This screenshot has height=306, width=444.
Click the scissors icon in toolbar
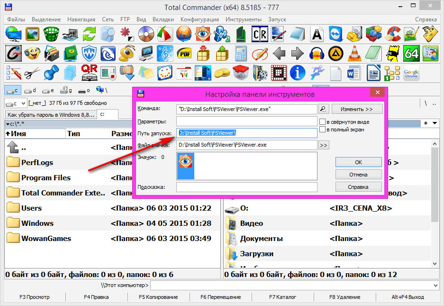point(32,73)
